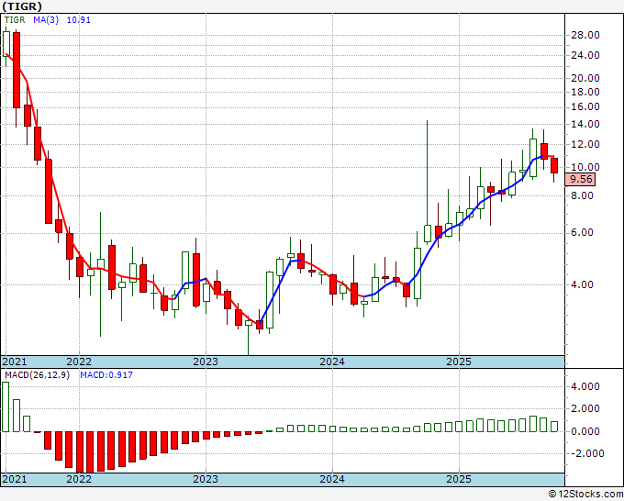Image resolution: width=624 pixels, height=501 pixels.
Task: Click the 8.00 price axis label
Action: pyautogui.click(x=582, y=195)
